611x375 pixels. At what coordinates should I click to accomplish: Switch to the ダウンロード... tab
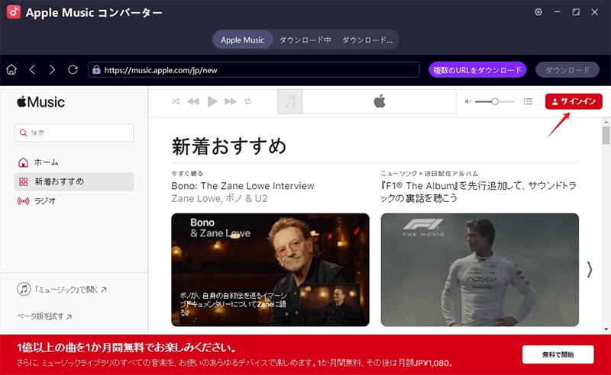367,40
